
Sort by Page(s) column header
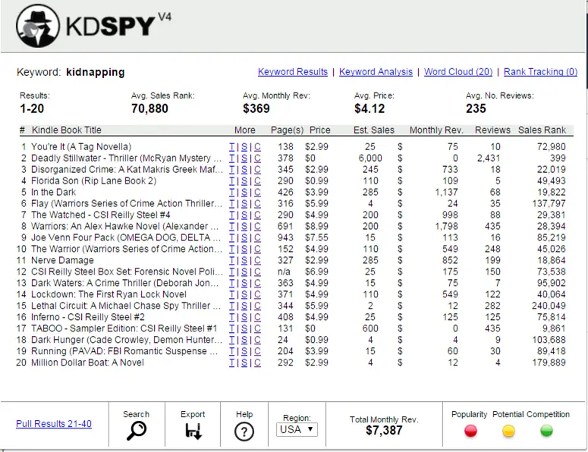[288, 130]
